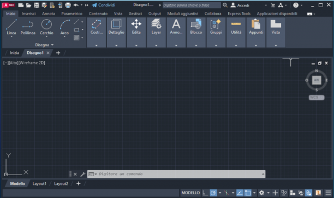Switch to the Inizia file tab
The width and height of the screenshot is (334, 198).
pos(15,53)
